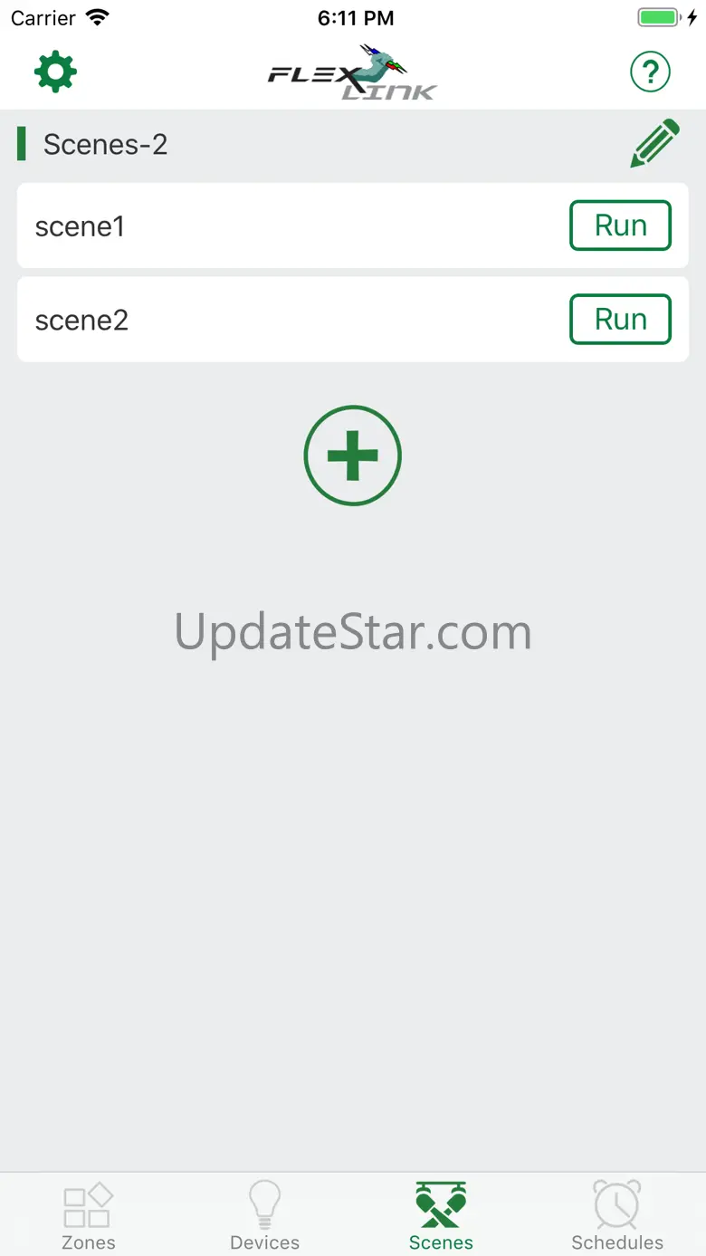Viewport: 706px width, 1256px height.
Task: Switch to the Zones tab label
Action: point(88,1242)
